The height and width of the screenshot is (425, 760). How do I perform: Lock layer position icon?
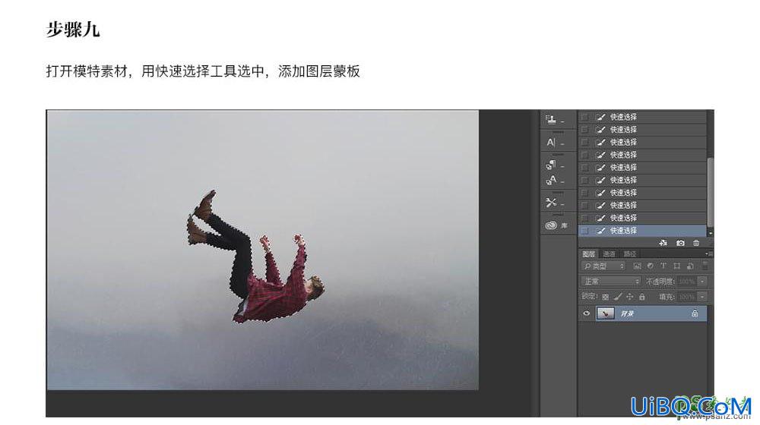click(x=629, y=297)
